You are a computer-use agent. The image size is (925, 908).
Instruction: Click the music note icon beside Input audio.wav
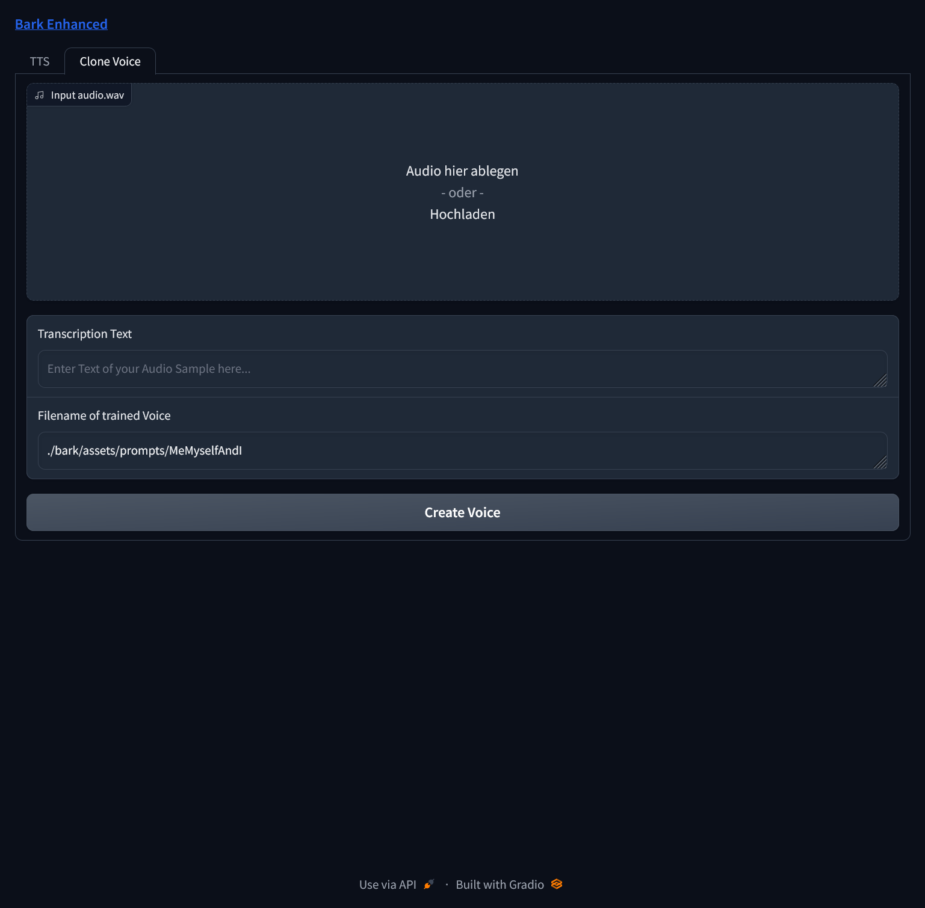click(x=40, y=95)
